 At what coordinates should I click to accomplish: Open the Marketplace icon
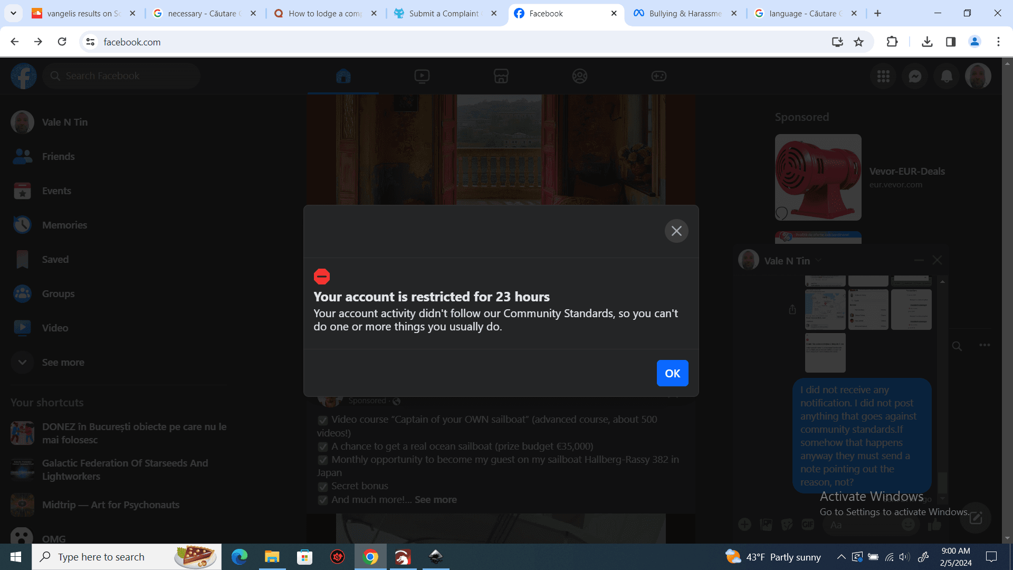pos(501,77)
